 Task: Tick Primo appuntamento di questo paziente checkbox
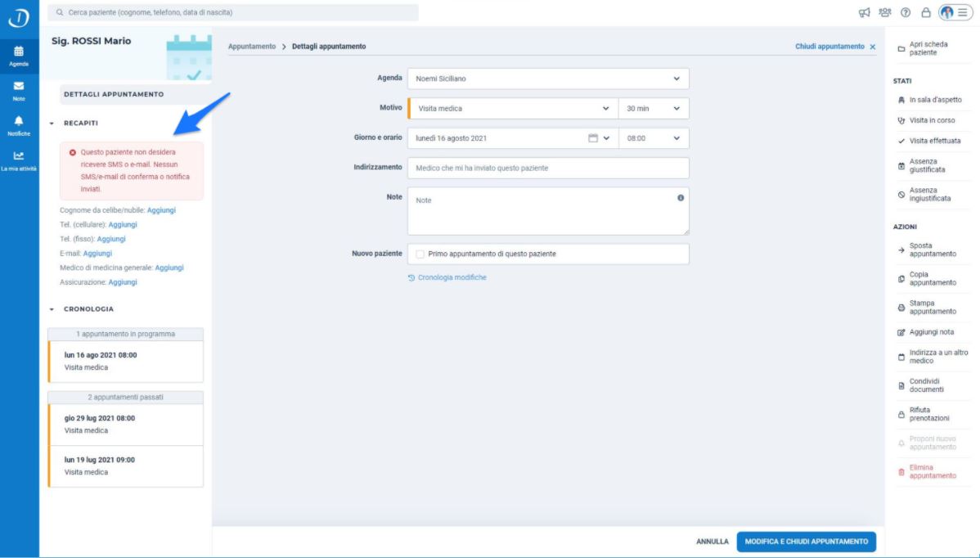click(420, 254)
